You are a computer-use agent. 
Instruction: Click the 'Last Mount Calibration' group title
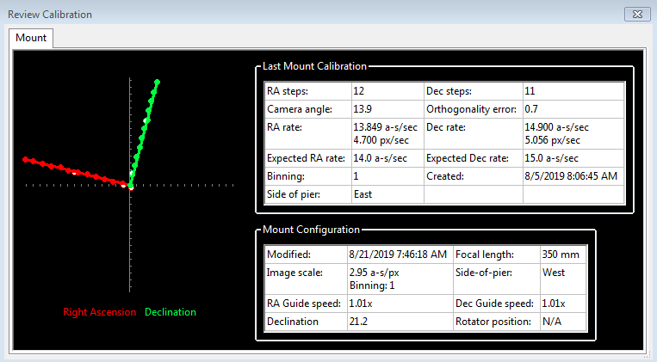coord(314,66)
